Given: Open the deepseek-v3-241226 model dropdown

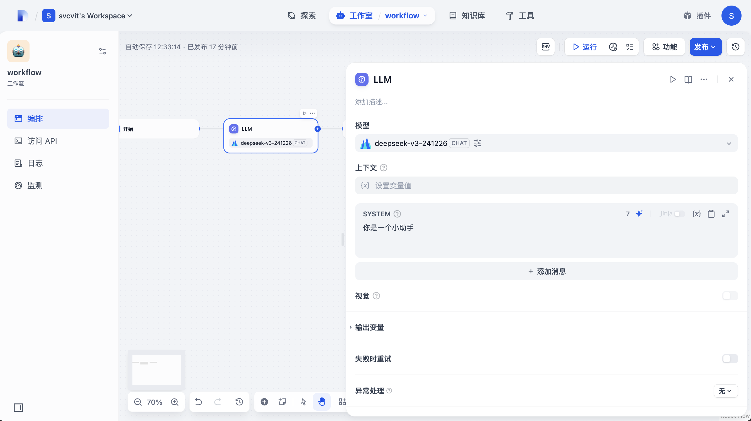Looking at the screenshot, I should (729, 143).
